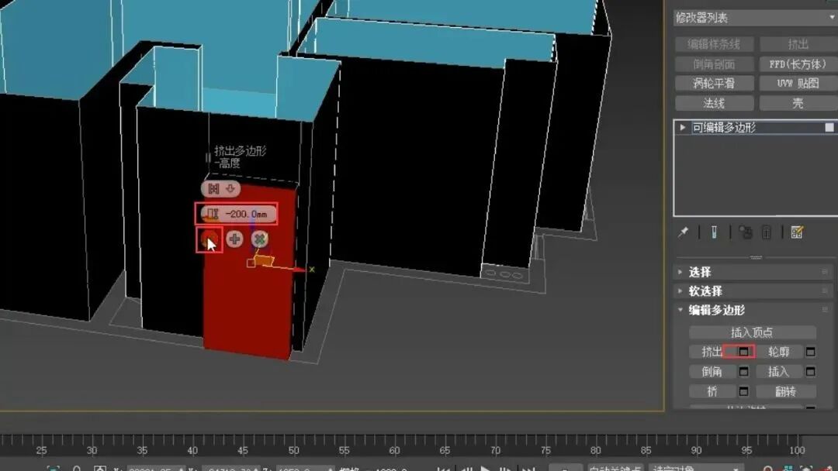
Task: Apply the 涡轮平滑 modifier
Action: [x=714, y=83]
